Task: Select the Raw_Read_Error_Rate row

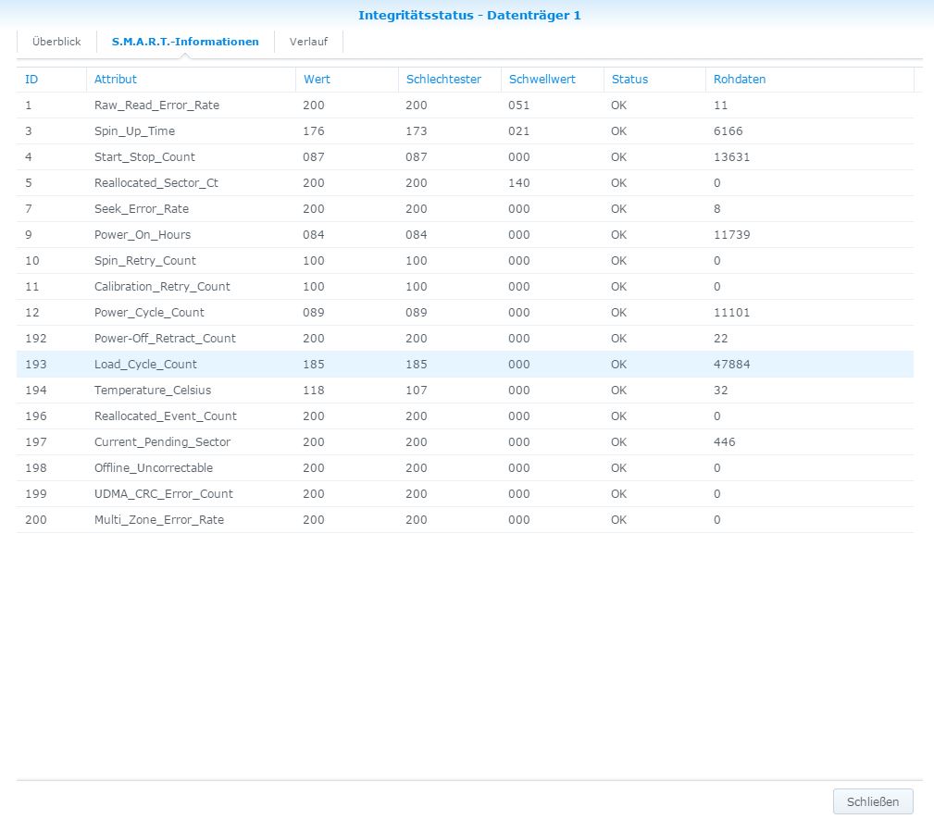Action: pos(465,105)
